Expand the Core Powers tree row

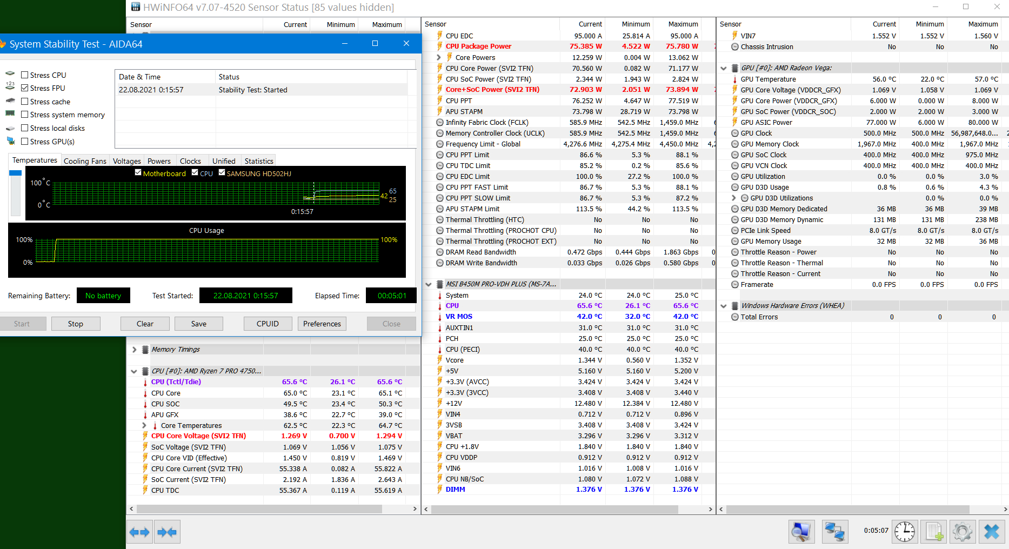point(439,57)
